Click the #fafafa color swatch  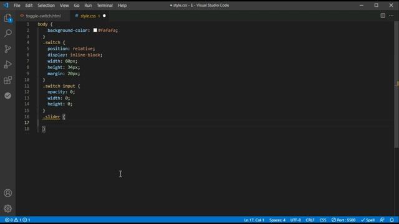(95, 30)
